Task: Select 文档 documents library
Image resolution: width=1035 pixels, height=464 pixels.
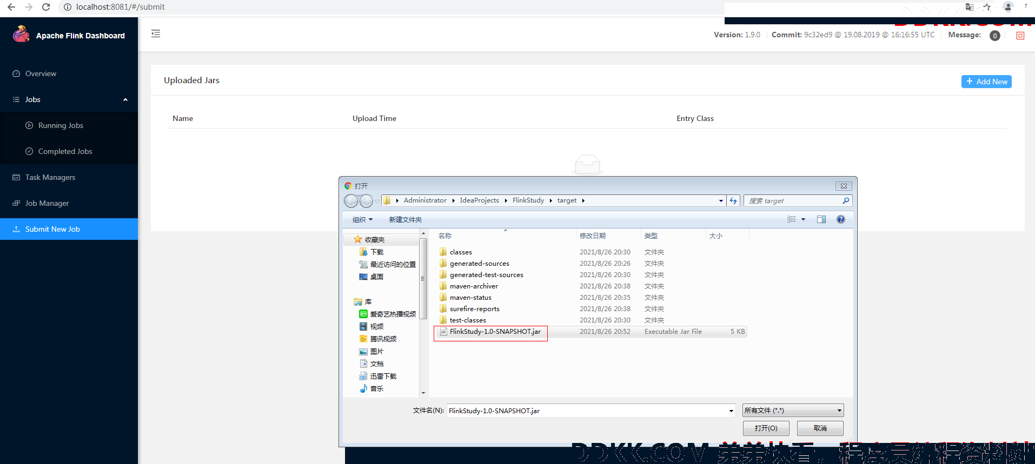Action: coord(376,364)
